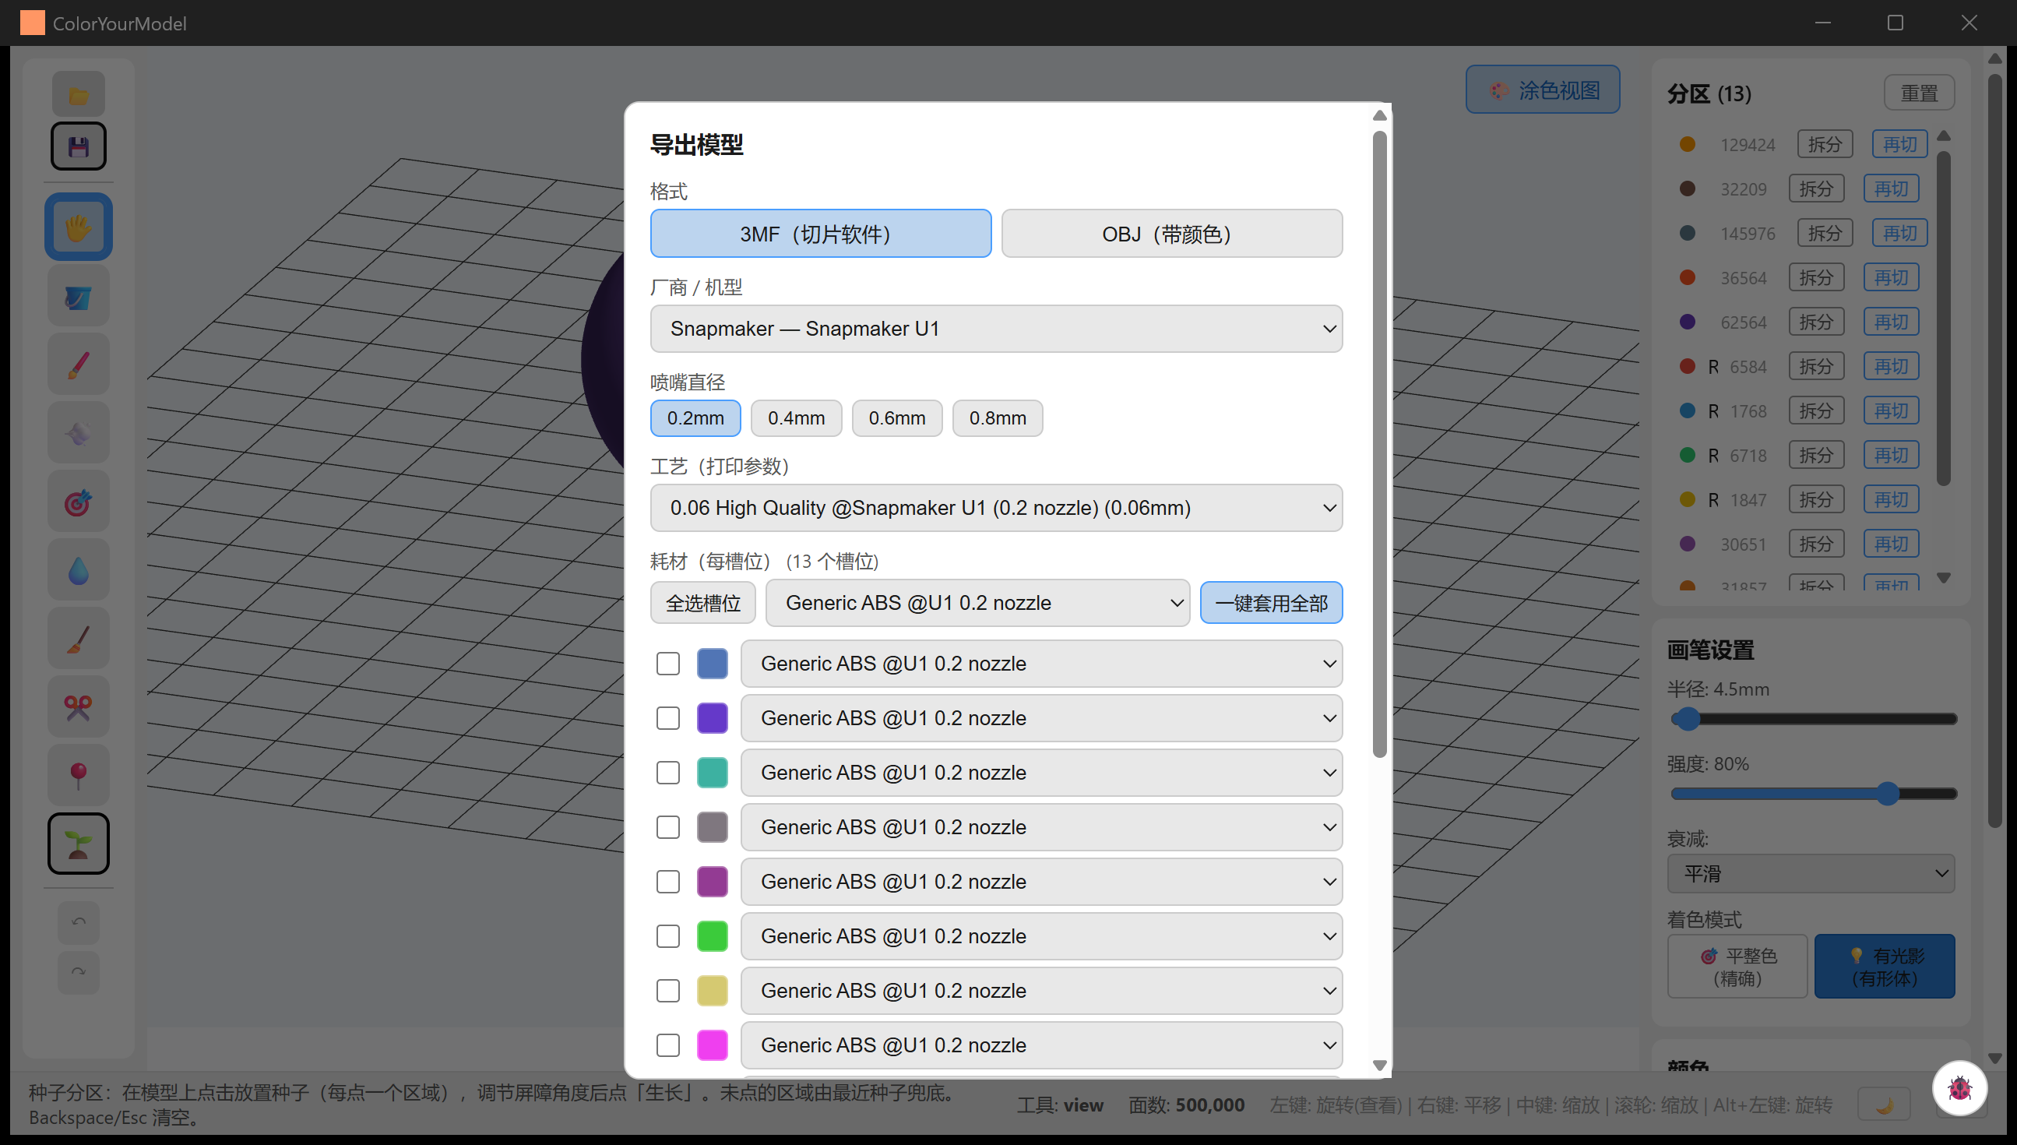Viewport: 2017px width, 1145px height.
Task: Open the 0.06 High Quality process dropdown
Action: point(996,508)
